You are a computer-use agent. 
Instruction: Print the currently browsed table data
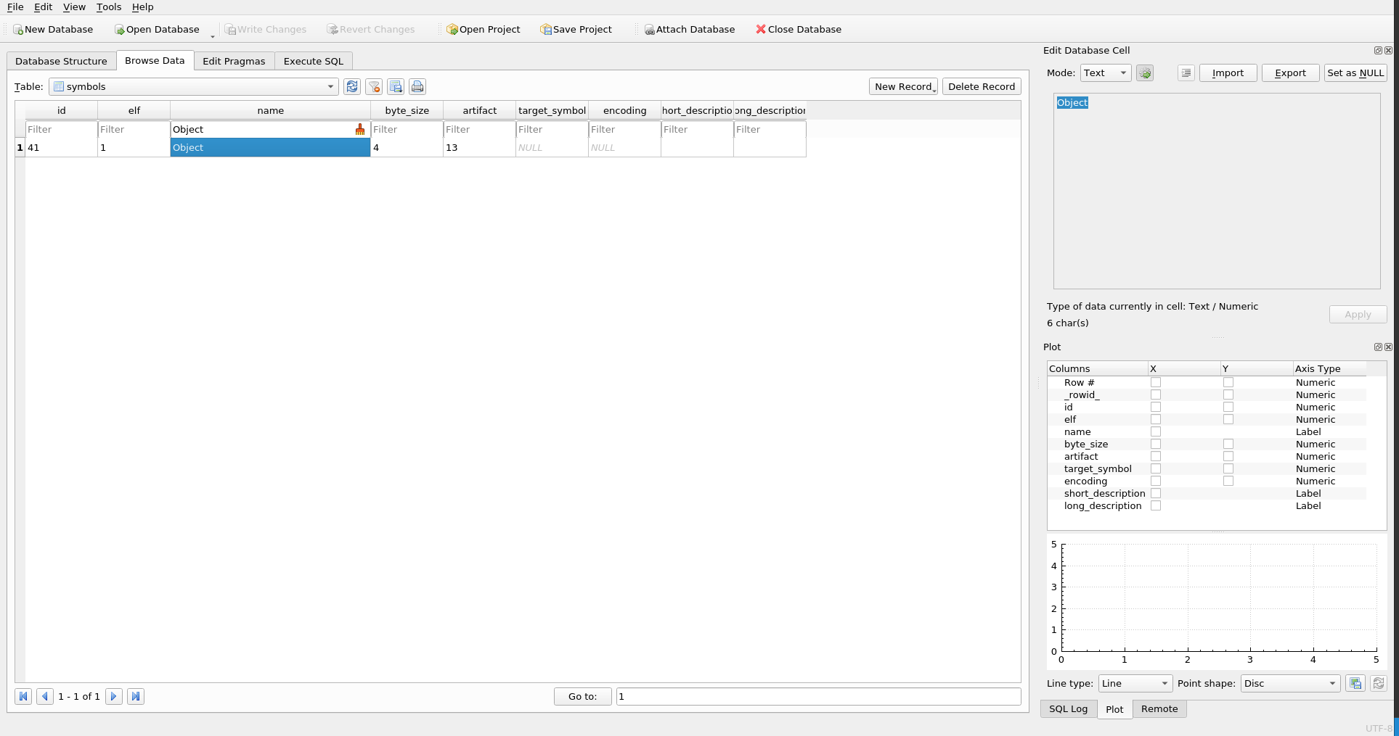417,87
